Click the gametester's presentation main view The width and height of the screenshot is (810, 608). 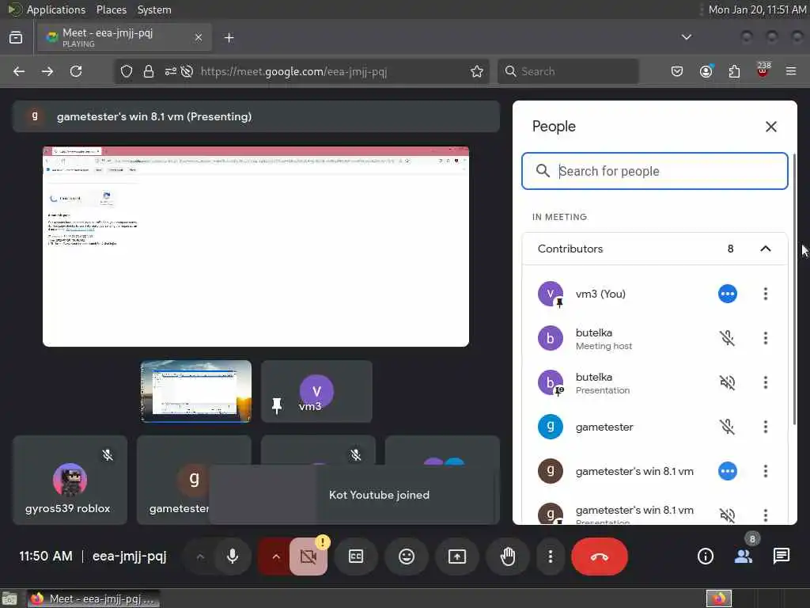point(255,247)
